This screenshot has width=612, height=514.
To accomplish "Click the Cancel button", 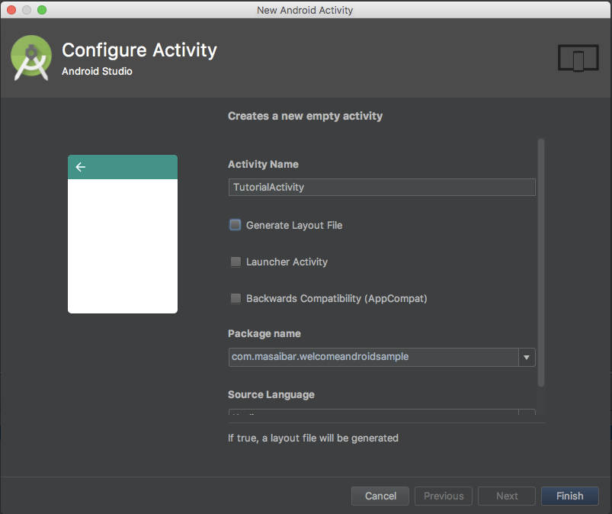I will (380, 496).
